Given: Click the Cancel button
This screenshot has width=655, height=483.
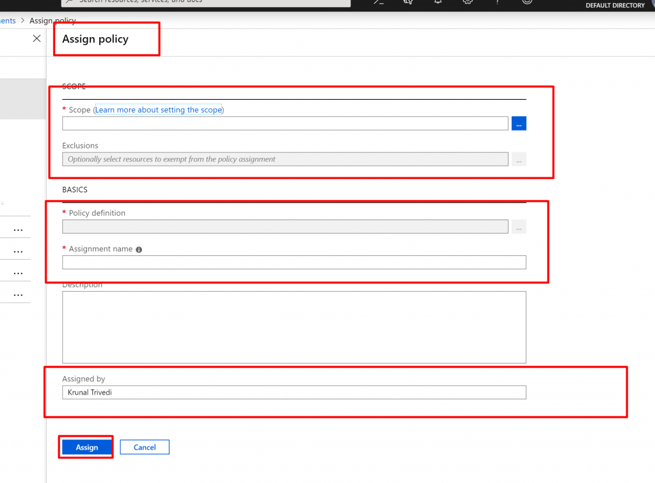Looking at the screenshot, I should [145, 447].
